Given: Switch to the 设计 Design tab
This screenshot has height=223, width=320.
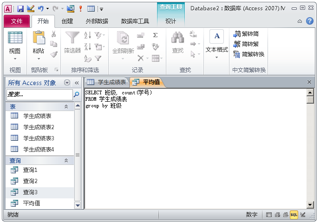Looking at the screenshot, I should pos(170,21).
